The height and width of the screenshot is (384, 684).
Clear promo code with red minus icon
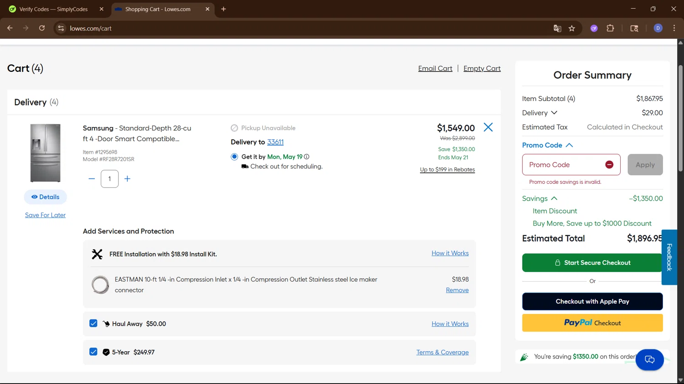point(609,165)
